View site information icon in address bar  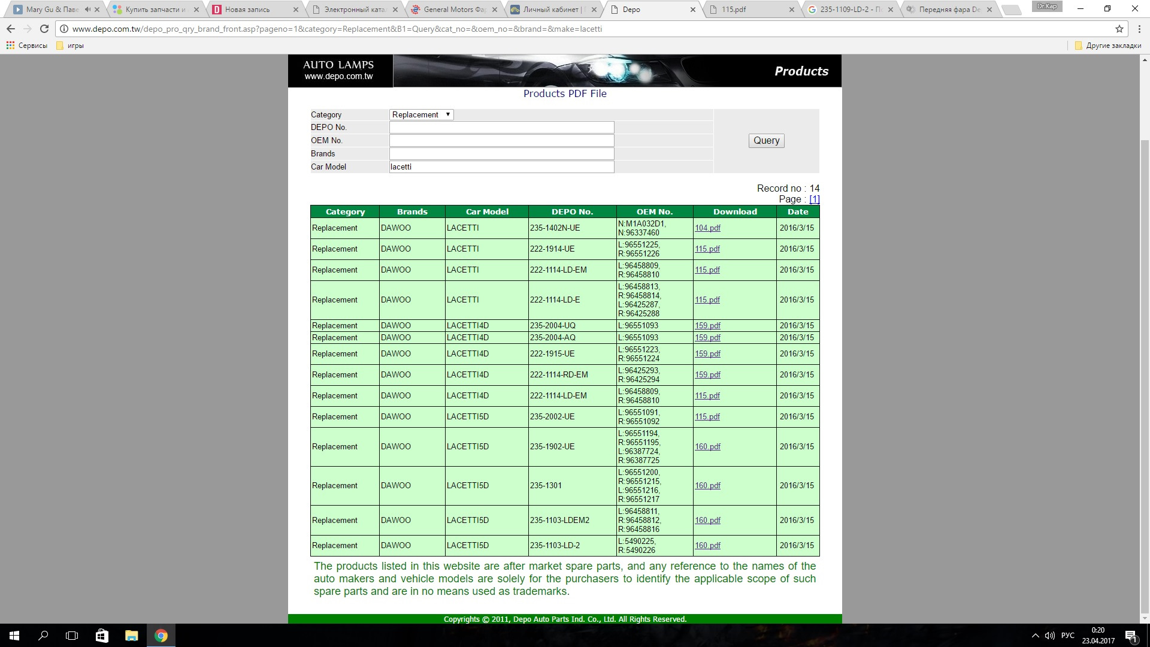[x=64, y=29]
